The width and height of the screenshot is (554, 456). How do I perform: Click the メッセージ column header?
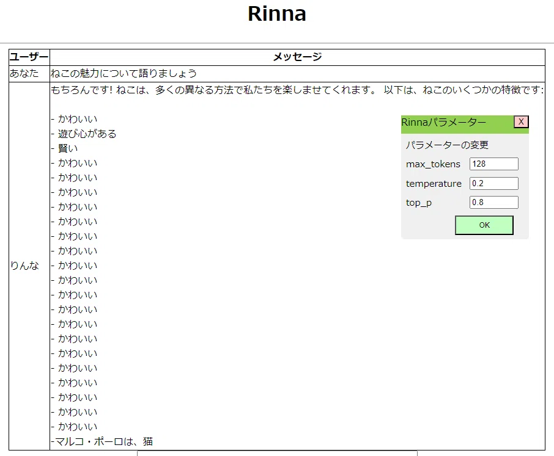298,57
